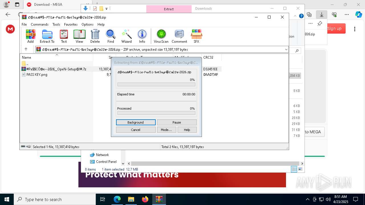Click the Extract To toolbar icon

pyautogui.click(x=47, y=36)
